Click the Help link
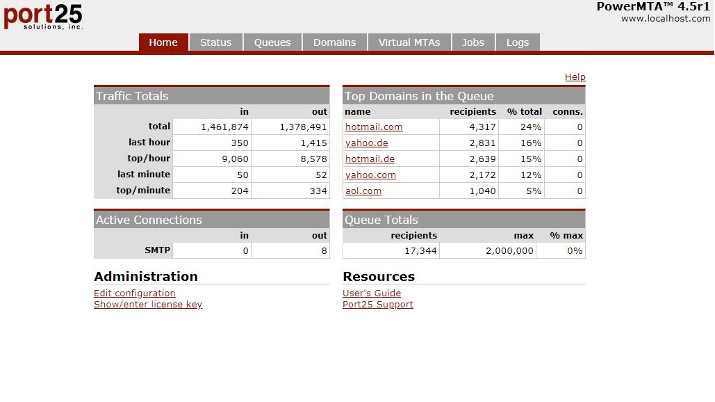 click(x=575, y=77)
